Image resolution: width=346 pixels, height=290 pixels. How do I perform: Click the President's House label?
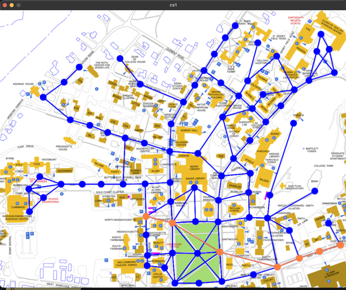pos(64,148)
